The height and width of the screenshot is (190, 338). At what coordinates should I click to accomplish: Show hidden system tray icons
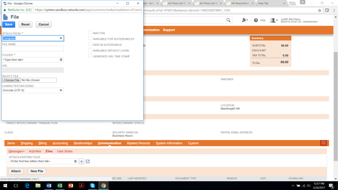point(293,186)
